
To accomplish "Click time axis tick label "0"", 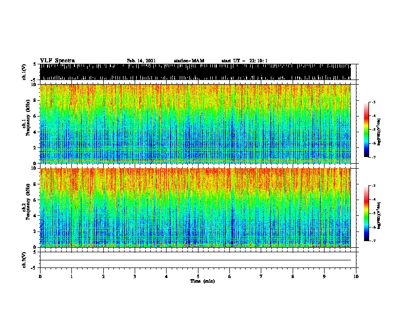I will pos(40,277).
